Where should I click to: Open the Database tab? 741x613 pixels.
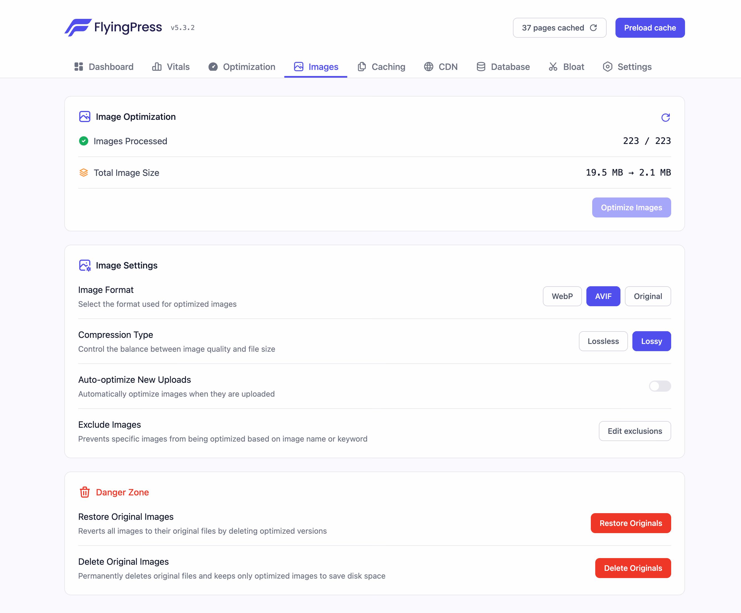[x=503, y=67]
